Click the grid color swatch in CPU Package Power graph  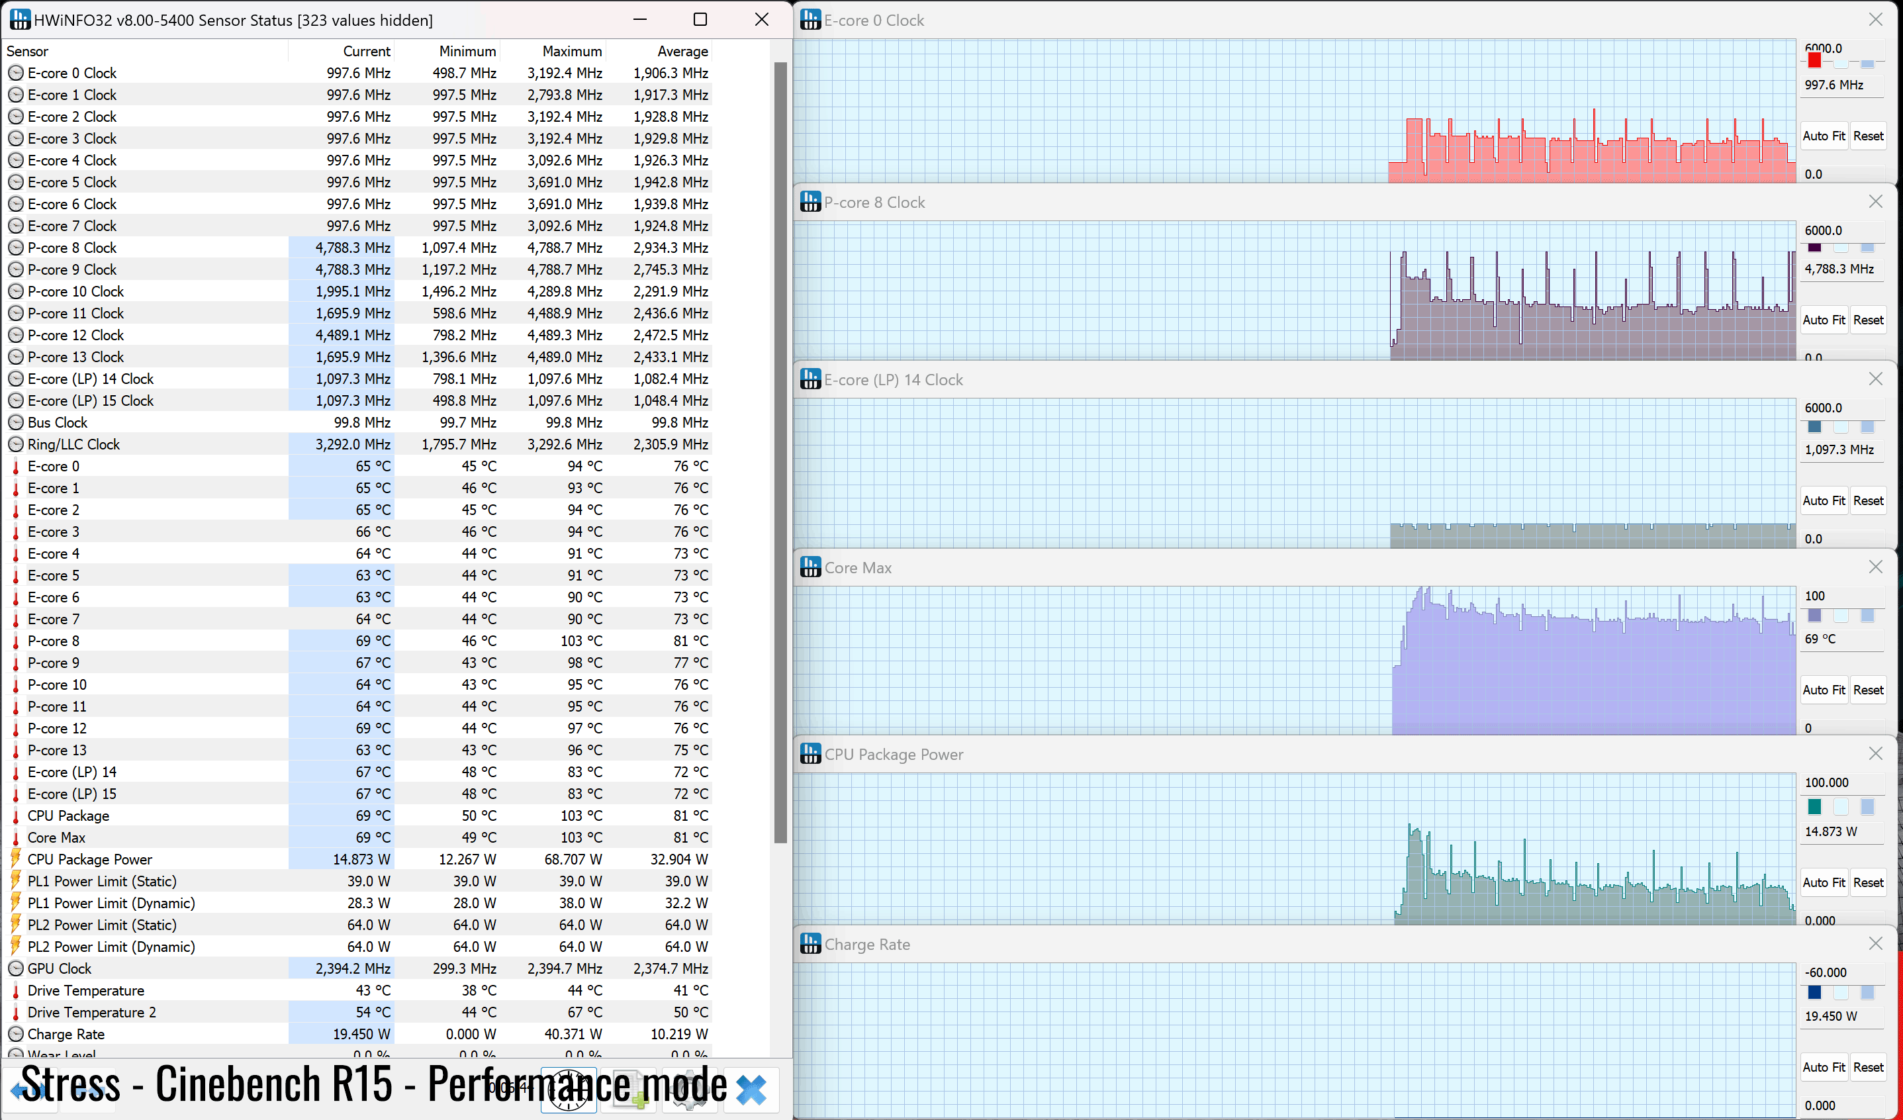pos(1867,807)
